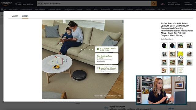Select the IMAGES tab

click(25, 16)
